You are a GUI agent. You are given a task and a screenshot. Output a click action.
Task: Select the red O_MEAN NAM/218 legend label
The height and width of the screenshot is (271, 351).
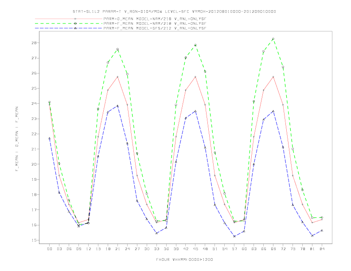[x=155, y=19]
